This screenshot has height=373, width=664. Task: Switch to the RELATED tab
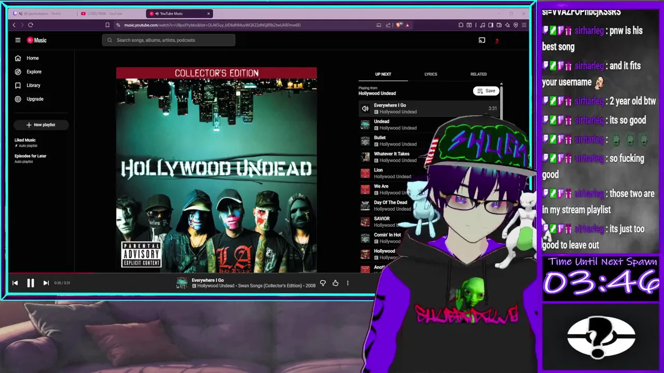point(478,74)
